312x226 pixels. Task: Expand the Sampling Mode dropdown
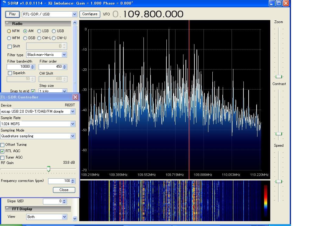coord(72,136)
